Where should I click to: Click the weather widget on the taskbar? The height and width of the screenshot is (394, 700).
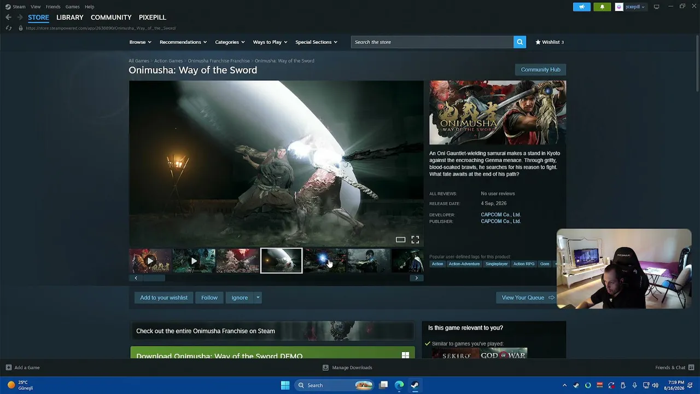point(20,385)
